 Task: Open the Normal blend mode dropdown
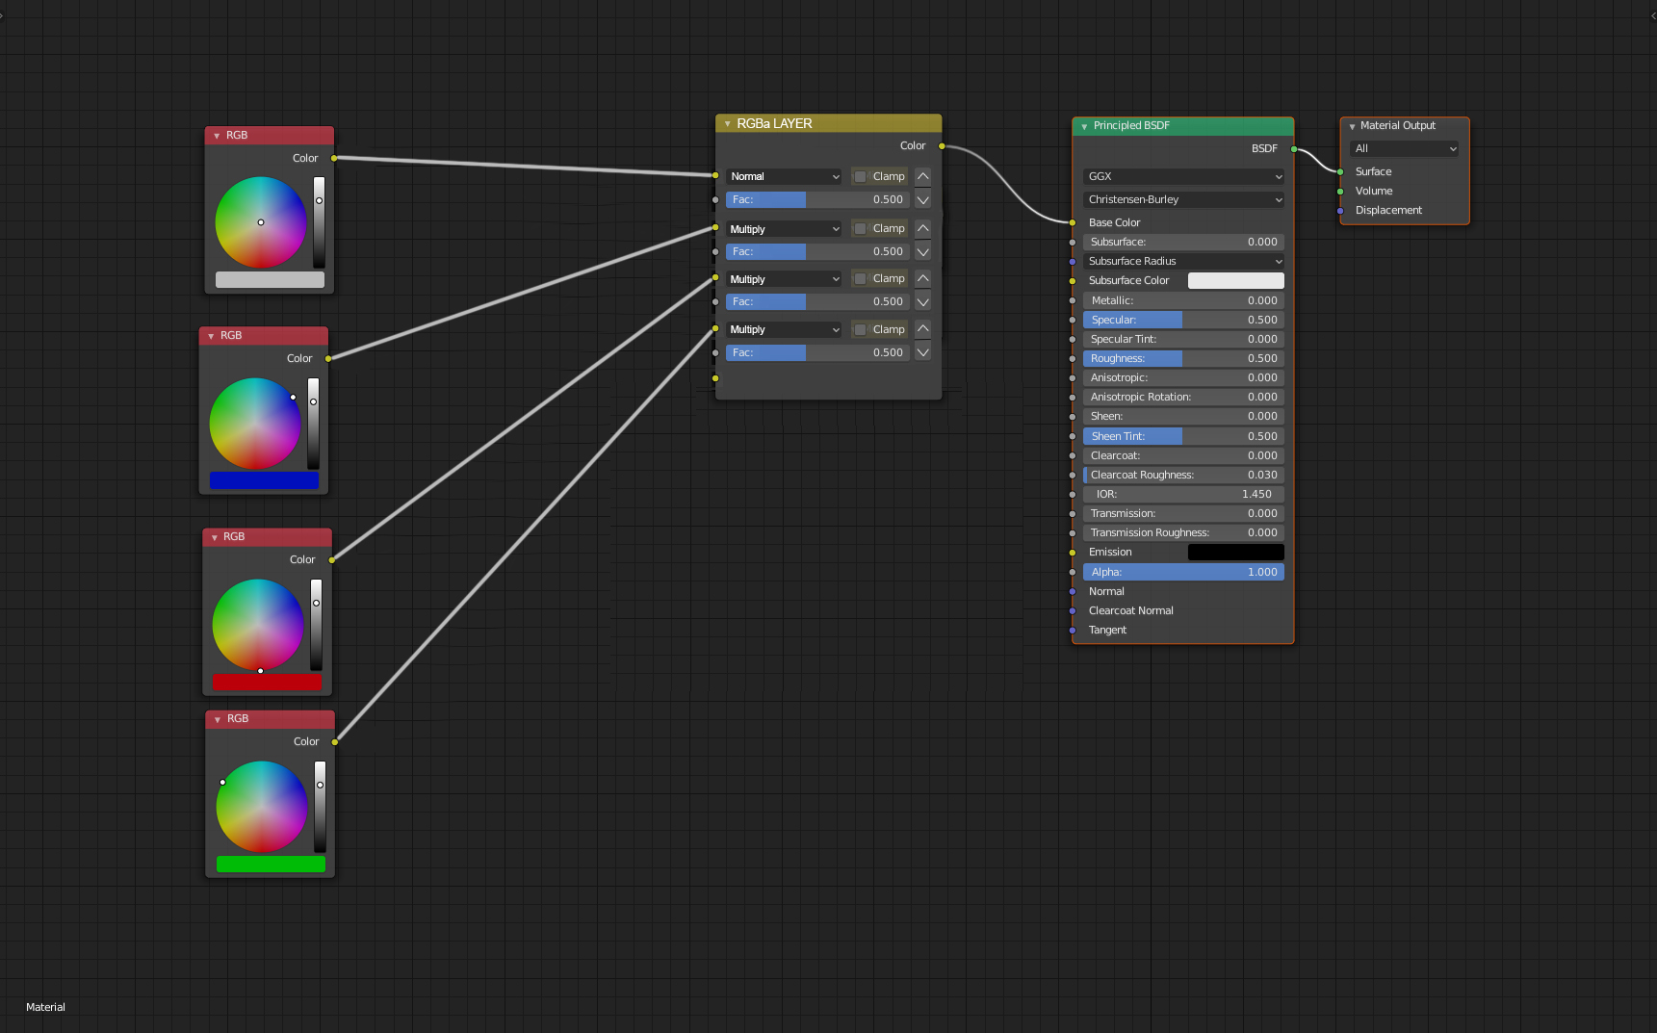tap(785, 177)
